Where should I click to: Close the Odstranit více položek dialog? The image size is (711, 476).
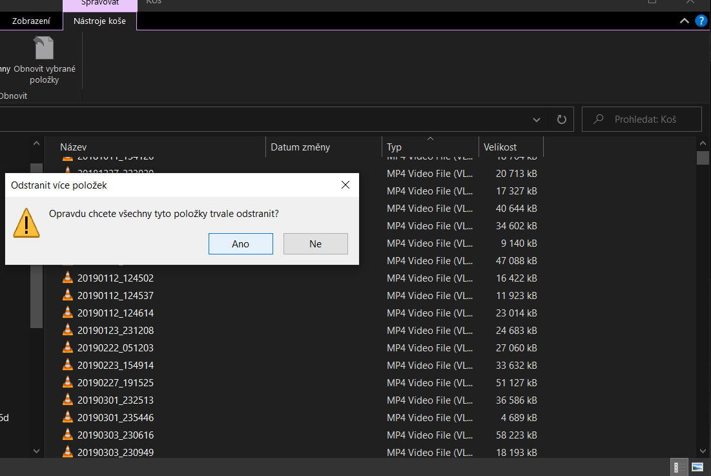point(345,185)
